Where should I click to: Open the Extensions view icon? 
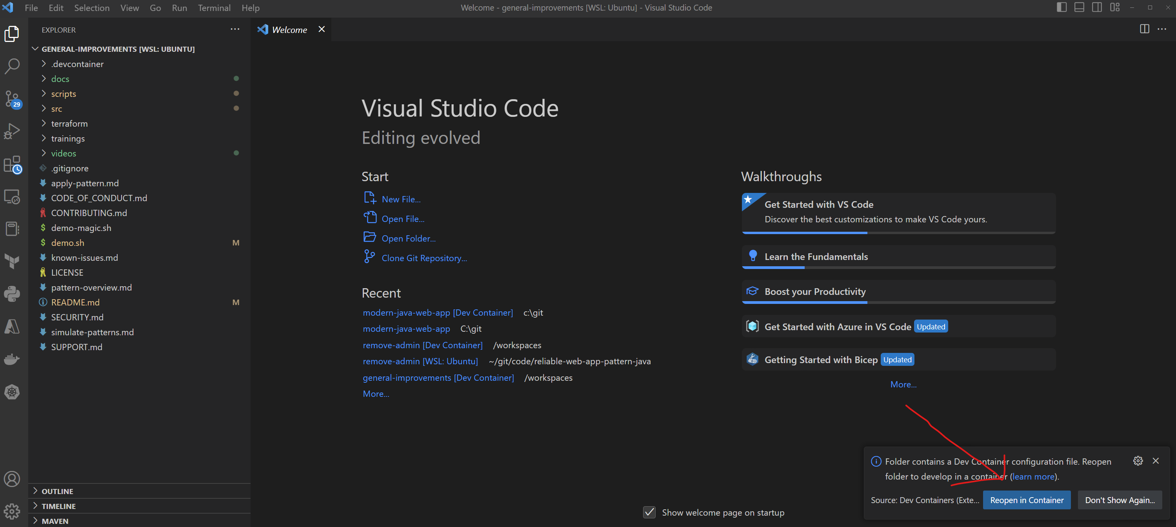click(x=12, y=164)
